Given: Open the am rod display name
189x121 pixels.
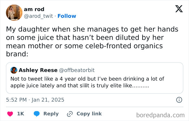Looking at the screenshot, I should point(34,9).
